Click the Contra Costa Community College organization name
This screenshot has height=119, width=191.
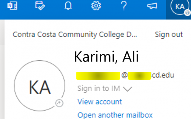point(75,35)
